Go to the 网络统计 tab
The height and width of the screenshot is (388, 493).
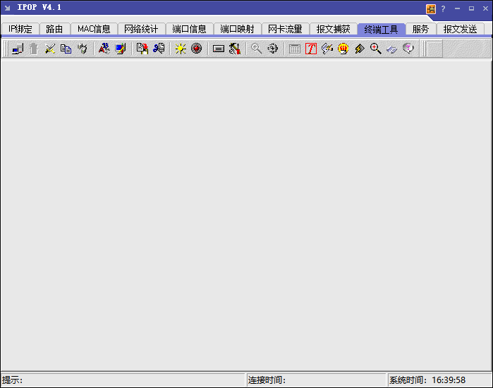141,30
